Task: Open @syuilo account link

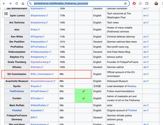Action: click(x=36, y=86)
